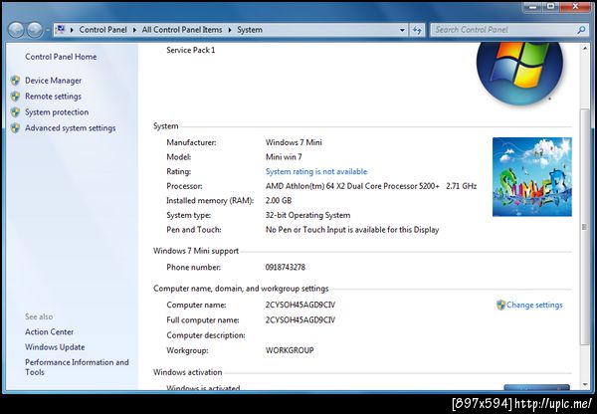597x414 pixels.
Task: Click the magnifier icon in search box
Action: [x=581, y=30]
